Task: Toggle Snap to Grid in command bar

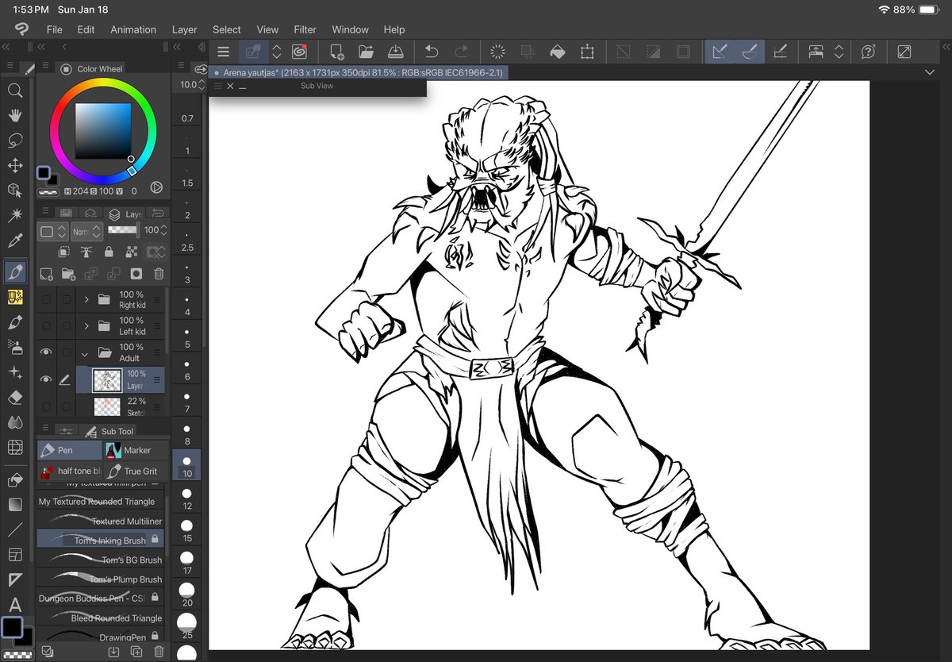Action: 780,52
